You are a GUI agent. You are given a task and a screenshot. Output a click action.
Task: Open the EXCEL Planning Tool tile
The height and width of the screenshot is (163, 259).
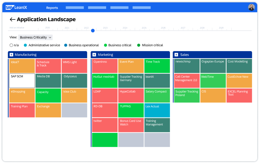(239, 95)
